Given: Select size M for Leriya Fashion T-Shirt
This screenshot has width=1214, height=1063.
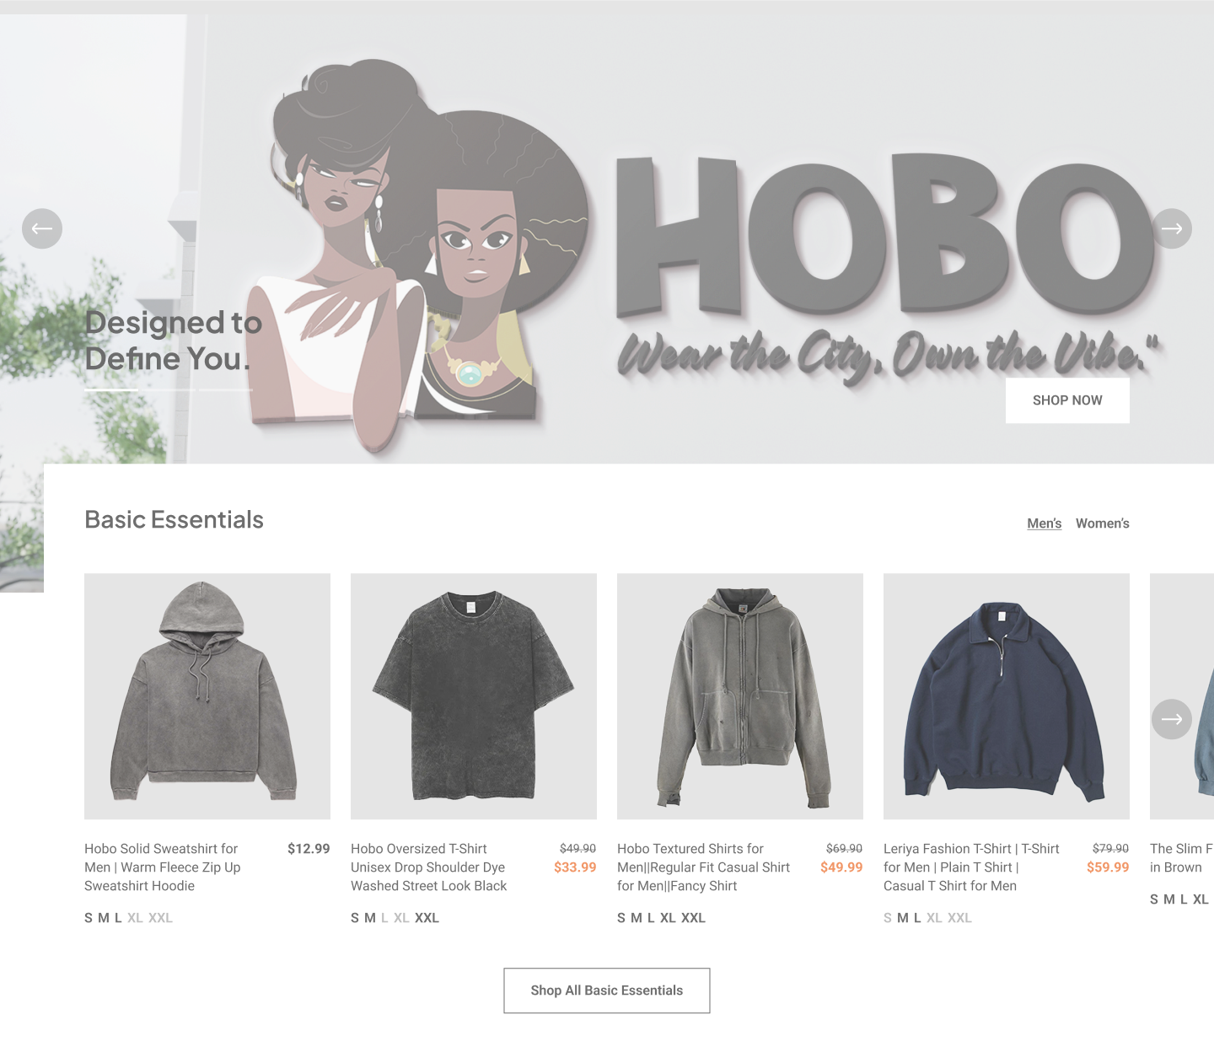Looking at the screenshot, I should click(903, 918).
